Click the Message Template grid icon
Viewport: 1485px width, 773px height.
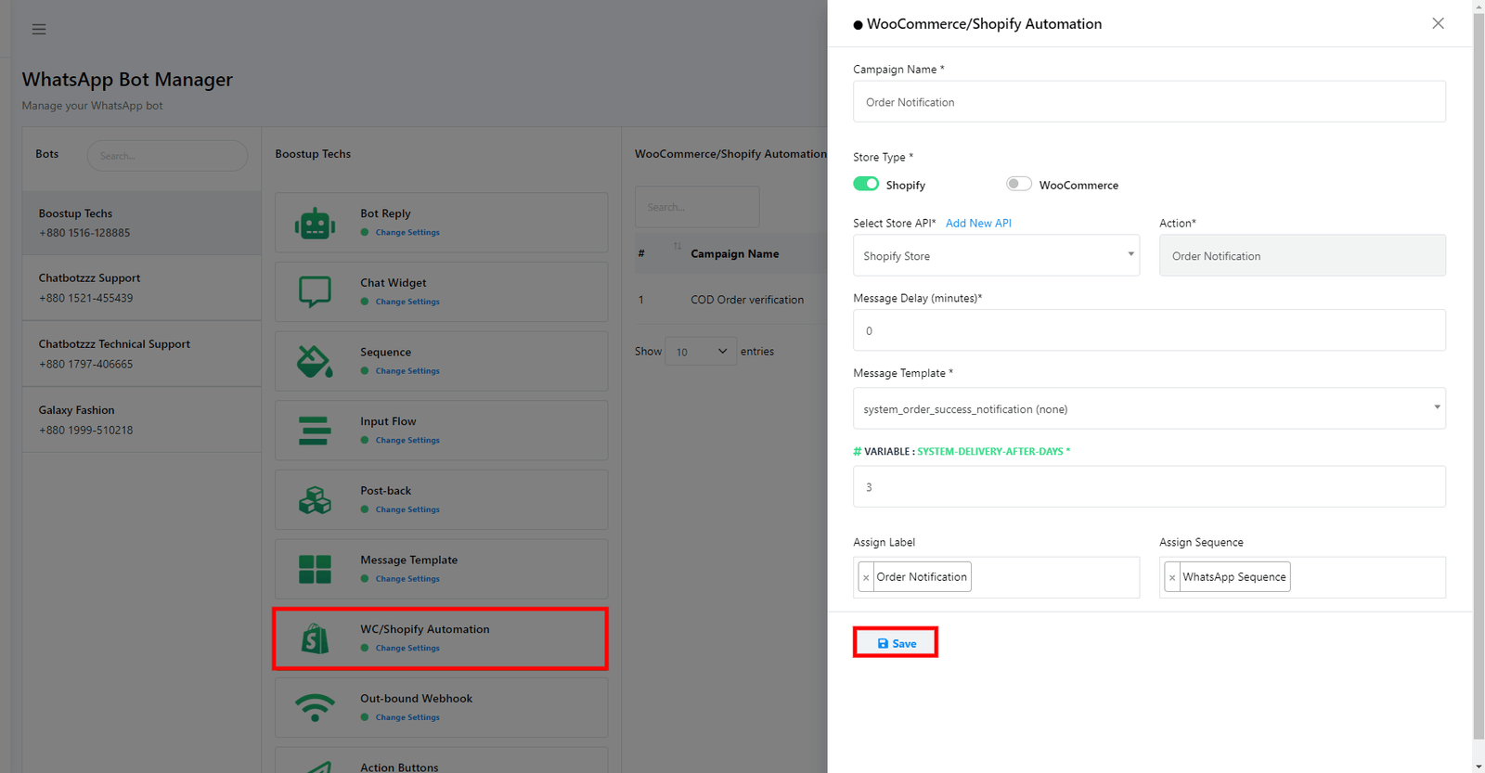(315, 569)
